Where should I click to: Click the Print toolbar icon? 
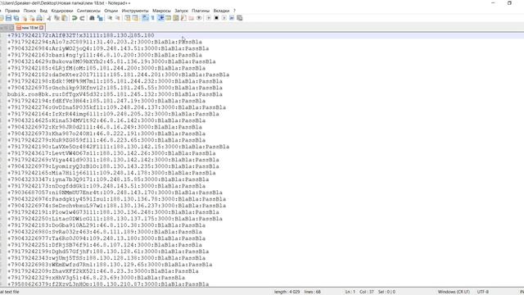pyautogui.click(x=39, y=18)
